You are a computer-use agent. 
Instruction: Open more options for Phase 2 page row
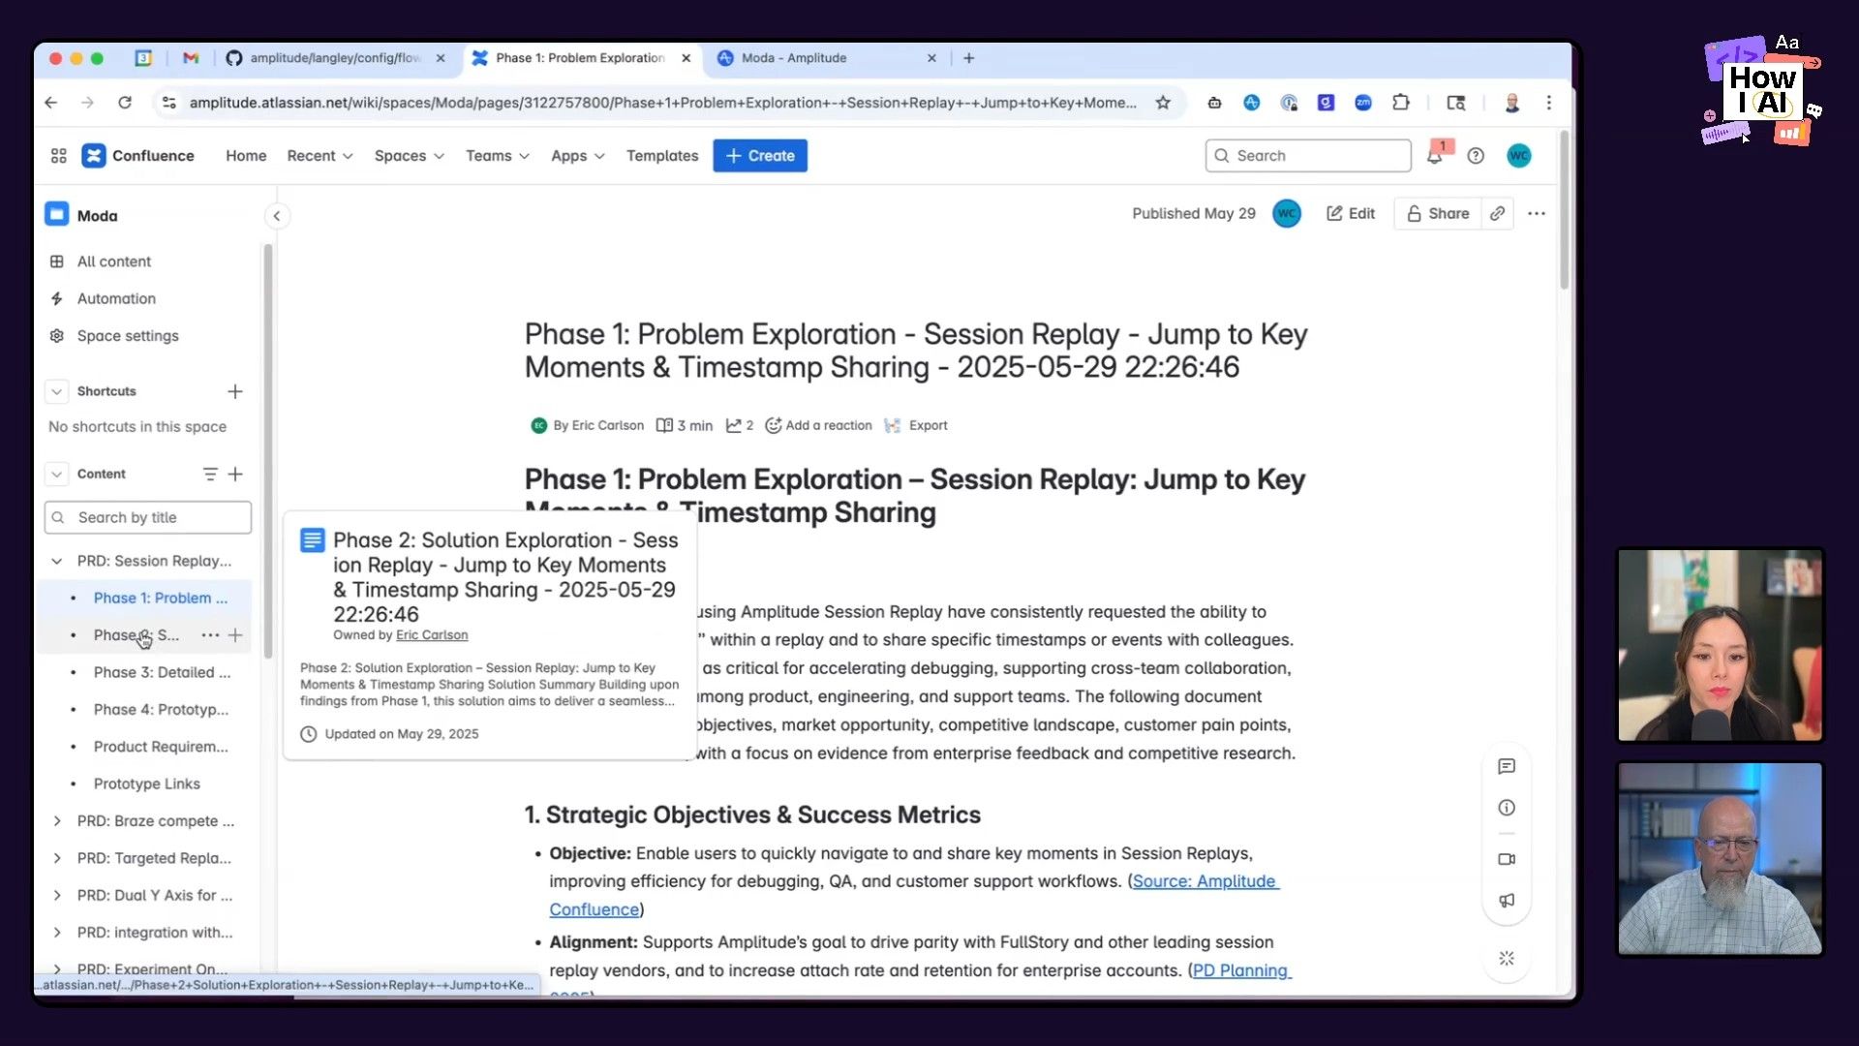click(210, 635)
